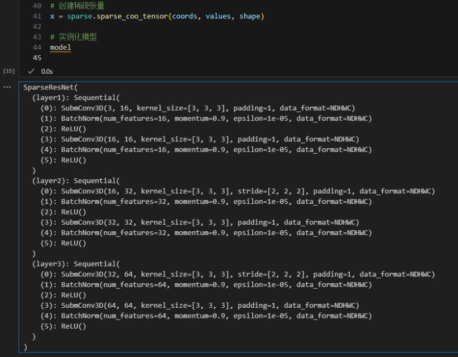Click the SubmConv3D(16, 16 output line
Image resolution: width=458 pixels, height=357 pixels.
[200, 139]
